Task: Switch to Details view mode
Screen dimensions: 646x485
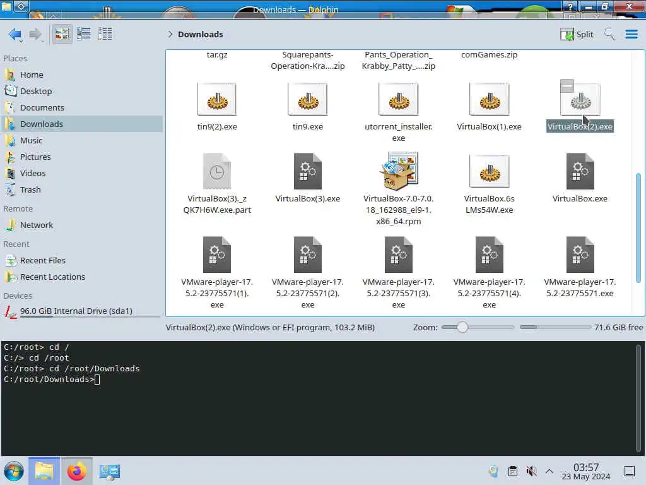Action: pos(105,34)
